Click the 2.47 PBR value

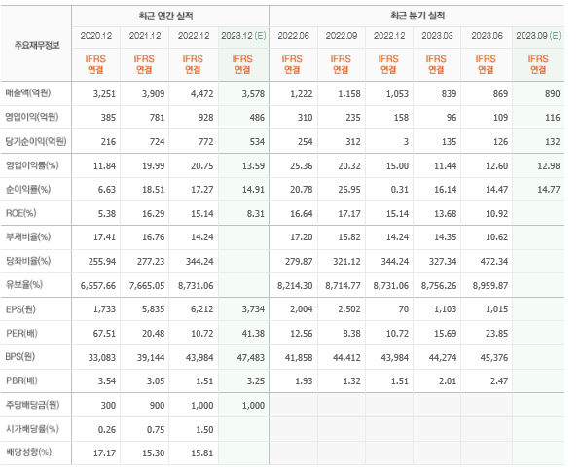coord(499,381)
